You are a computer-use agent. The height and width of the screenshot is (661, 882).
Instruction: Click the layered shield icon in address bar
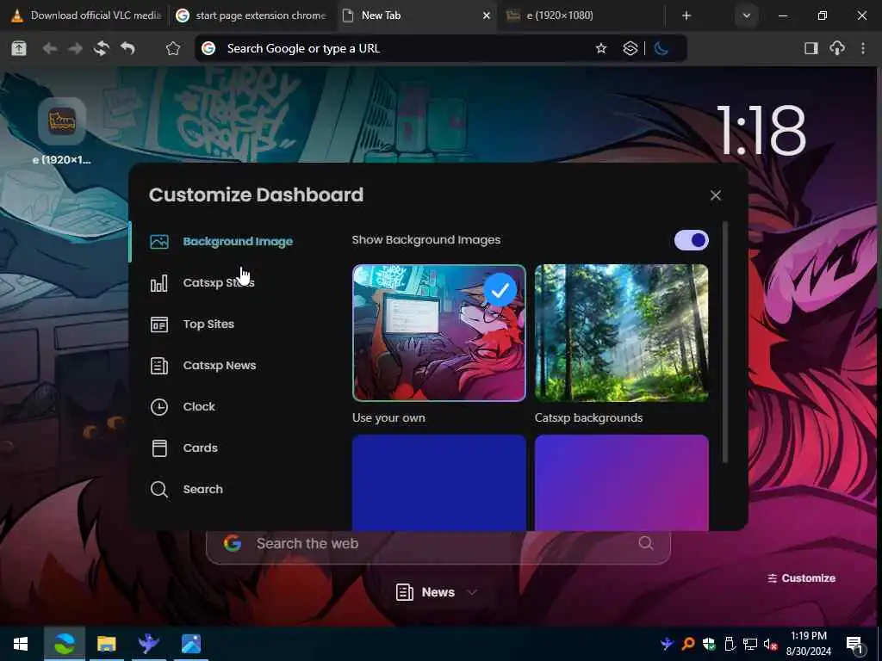point(630,48)
